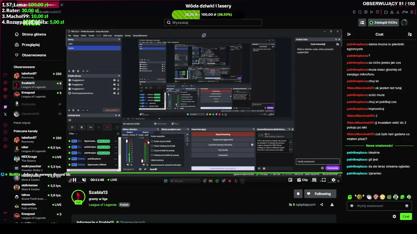Click the pin icon in the browser toolbar

click(354, 12)
